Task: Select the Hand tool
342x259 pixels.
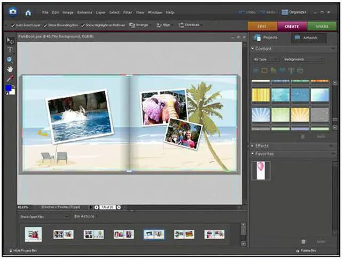Action: point(10,69)
